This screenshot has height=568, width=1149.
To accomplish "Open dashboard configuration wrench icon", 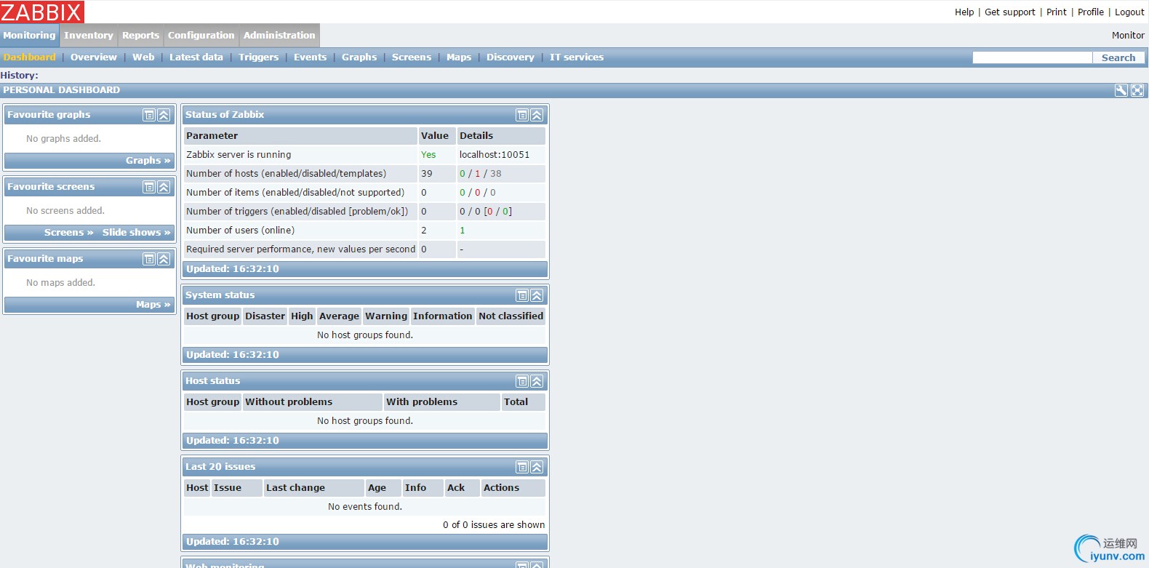I will (1121, 90).
